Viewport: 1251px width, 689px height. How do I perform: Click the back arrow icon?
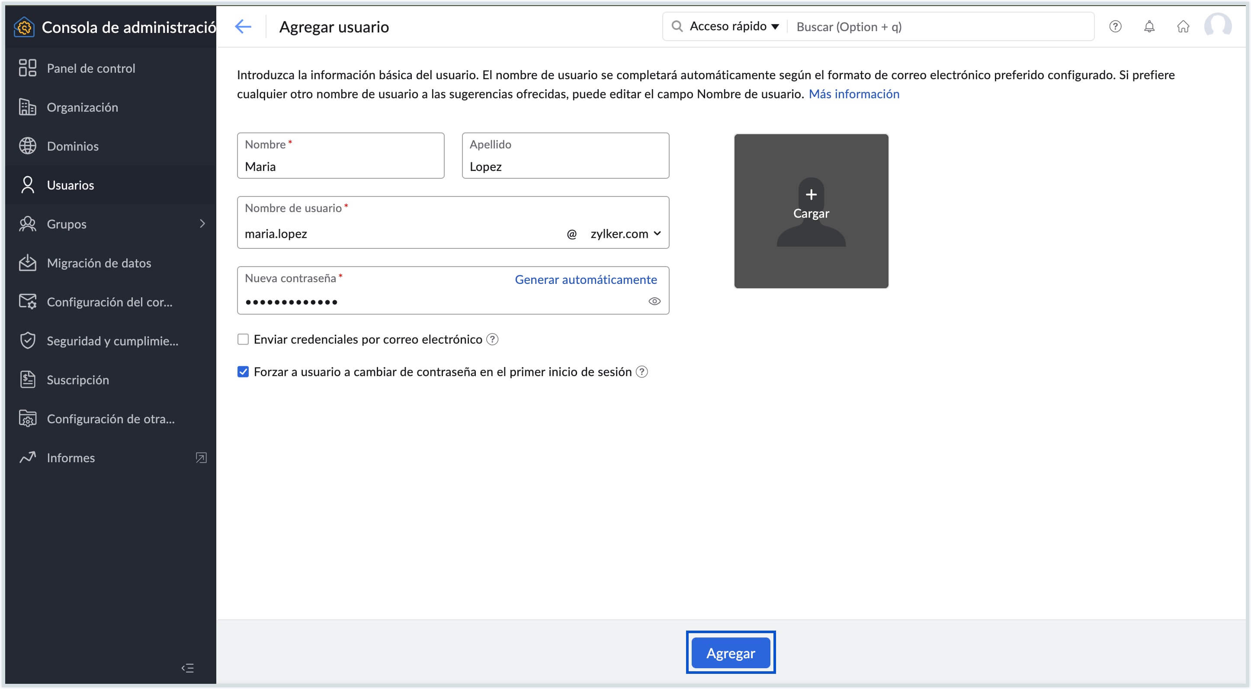243,26
